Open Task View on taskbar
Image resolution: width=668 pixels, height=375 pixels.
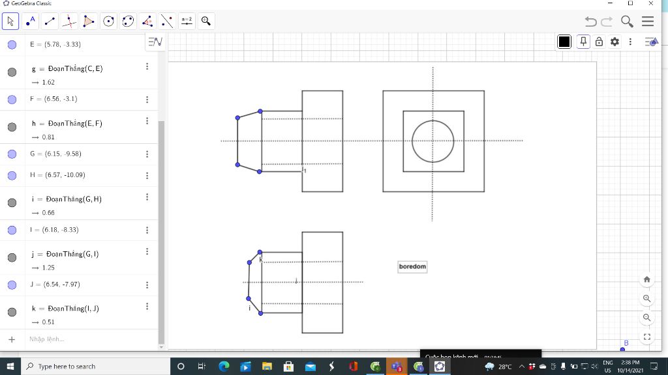coord(202,366)
